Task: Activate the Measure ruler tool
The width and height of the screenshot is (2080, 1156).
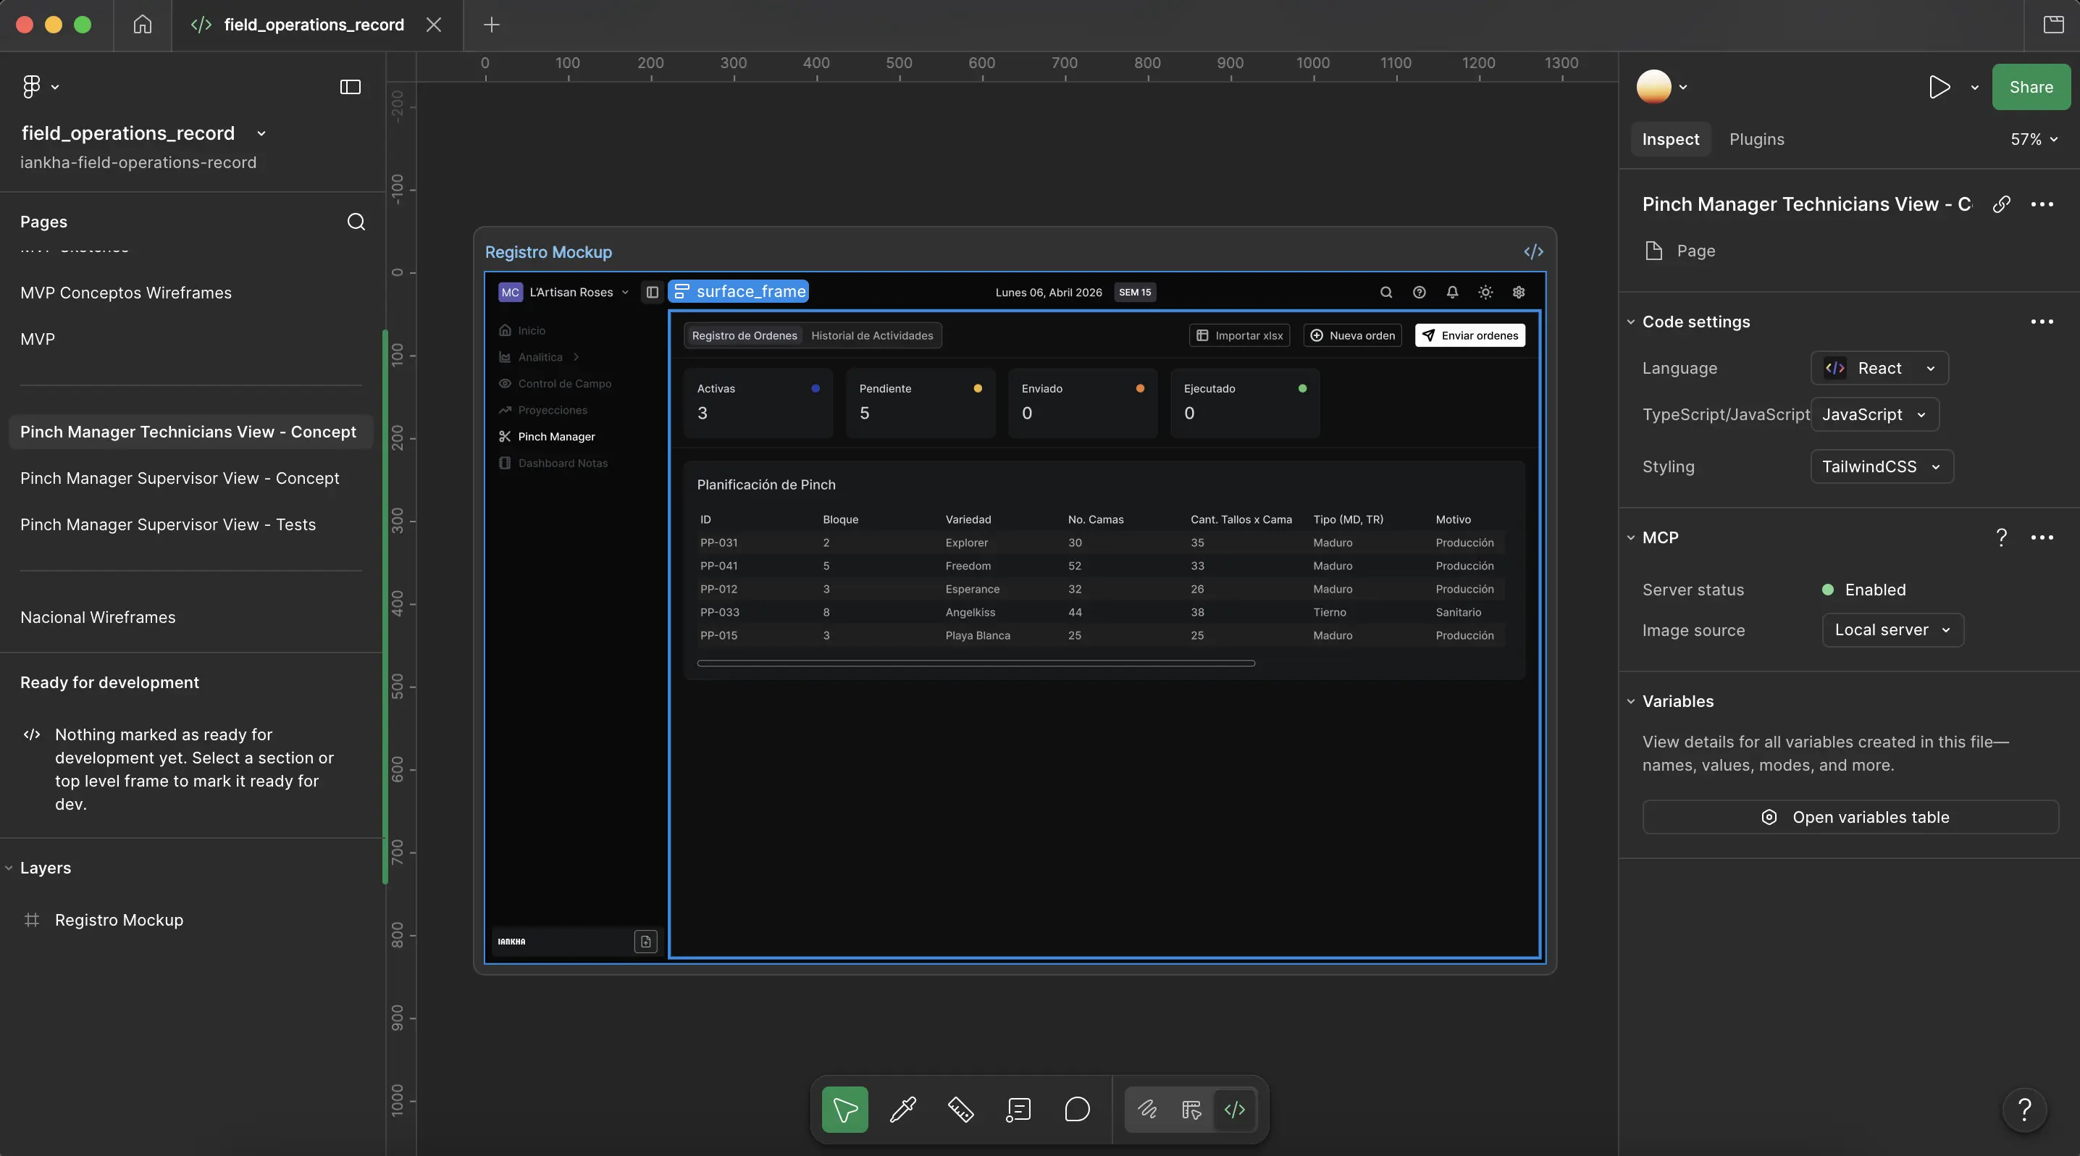Action: [961, 1109]
